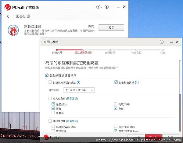Click the Trend Micro logo in dialog footer
Image resolution: width=183 pixels, height=143 pixels.
pos(52,137)
